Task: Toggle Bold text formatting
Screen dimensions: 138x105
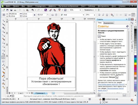Action: pos(99,15)
